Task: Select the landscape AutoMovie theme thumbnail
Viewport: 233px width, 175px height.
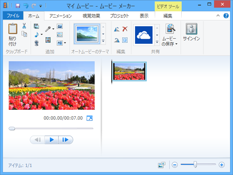Action: pos(87,34)
